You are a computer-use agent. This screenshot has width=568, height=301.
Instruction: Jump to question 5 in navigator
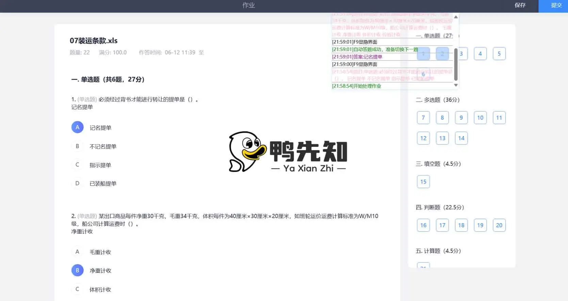[499, 53]
